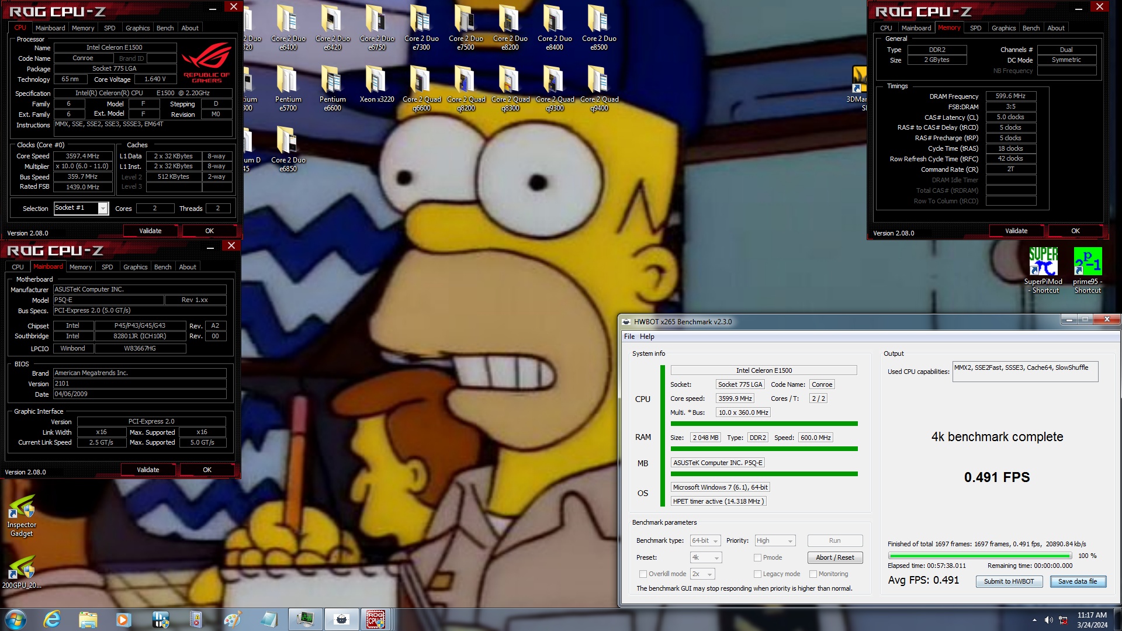Open Notepad from the taskbar
The height and width of the screenshot is (631, 1122).
coord(268,619)
